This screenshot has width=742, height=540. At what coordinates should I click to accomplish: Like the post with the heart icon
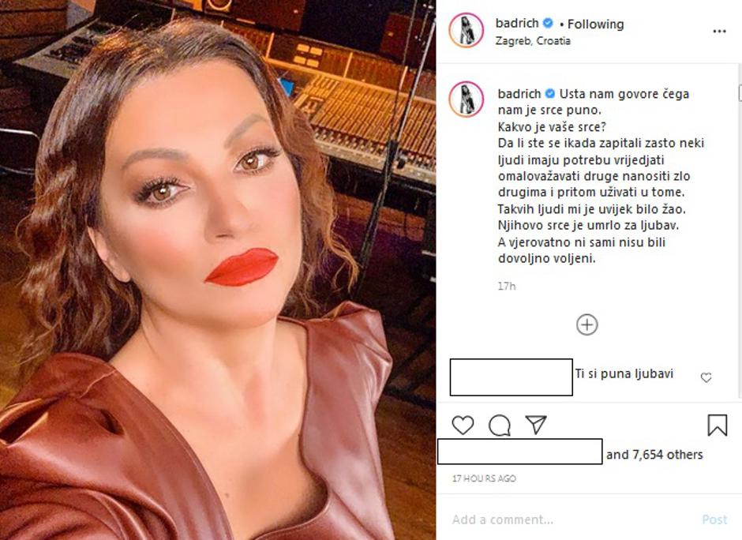click(x=463, y=425)
